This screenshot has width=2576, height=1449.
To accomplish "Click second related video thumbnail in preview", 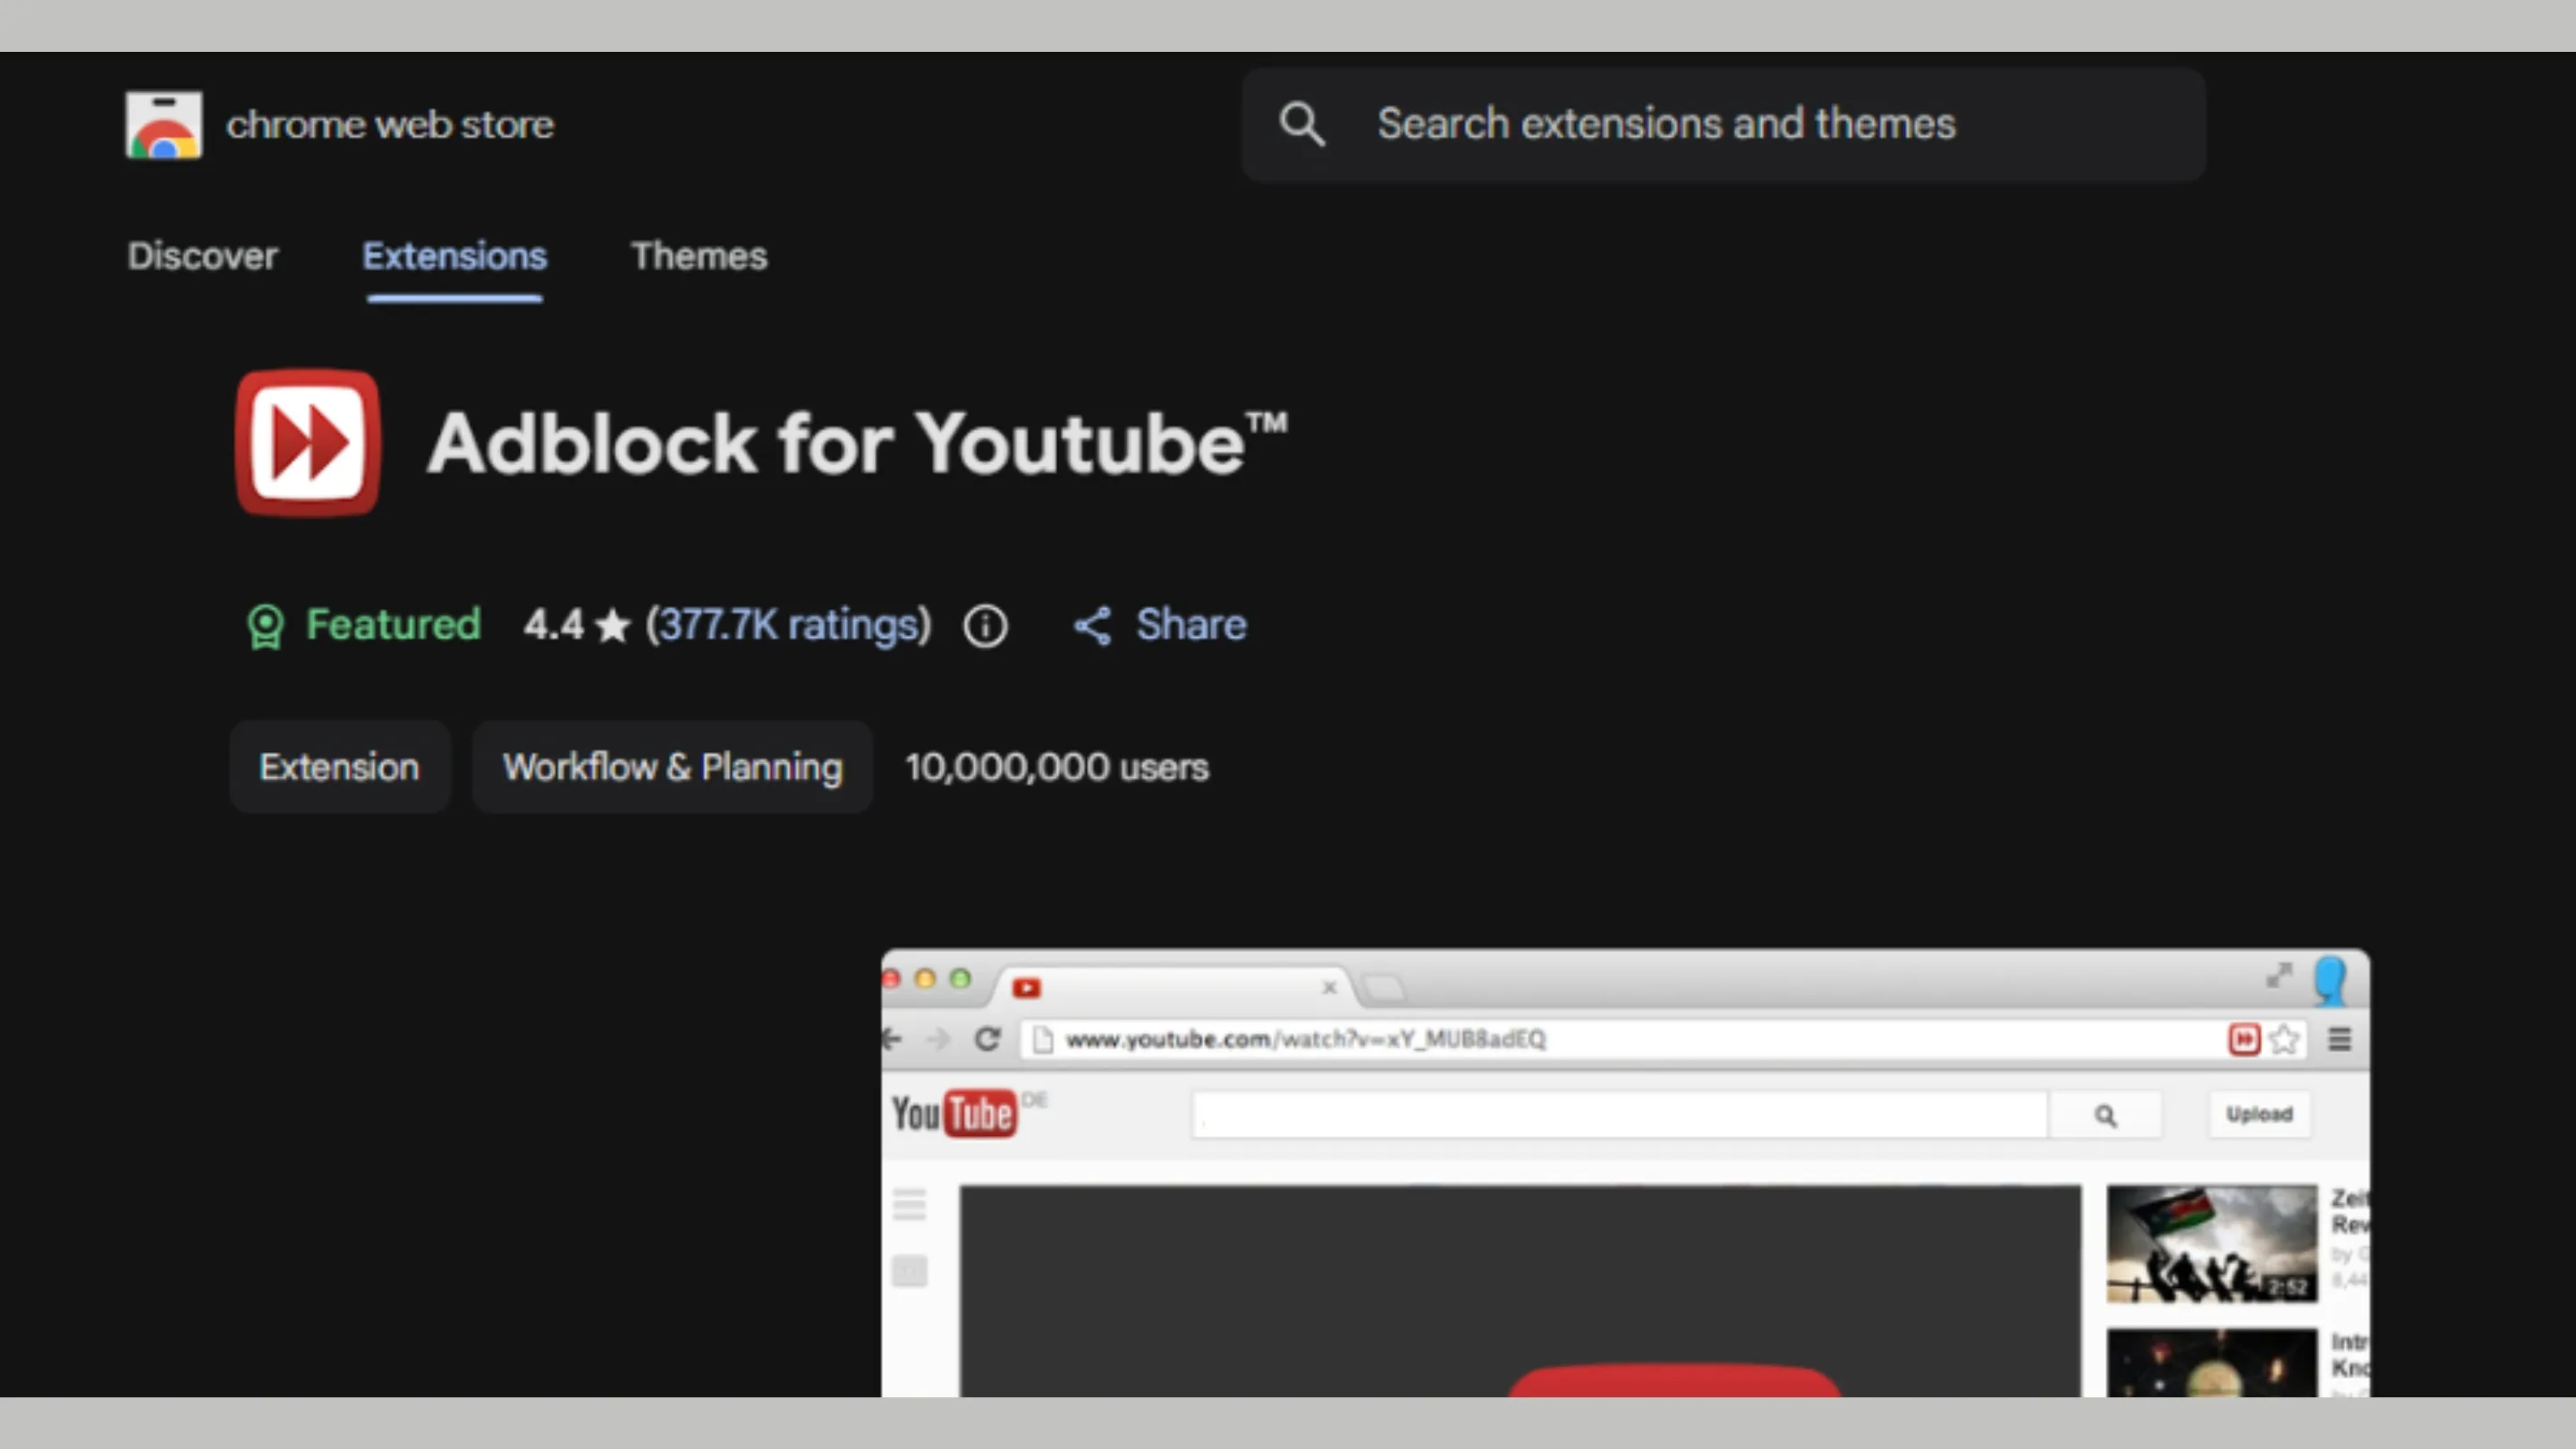I will pyautogui.click(x=2212, y=1362).
